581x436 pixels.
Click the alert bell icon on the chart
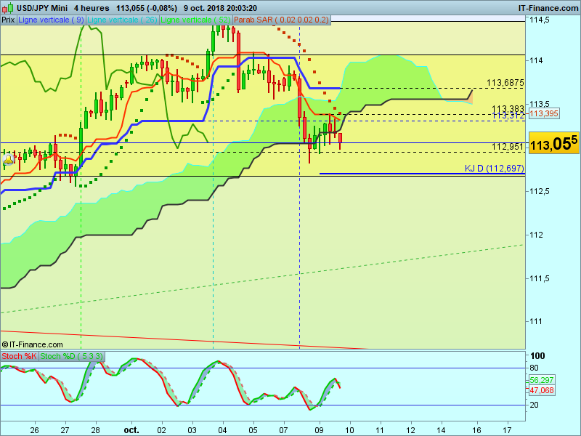[8, 160]
